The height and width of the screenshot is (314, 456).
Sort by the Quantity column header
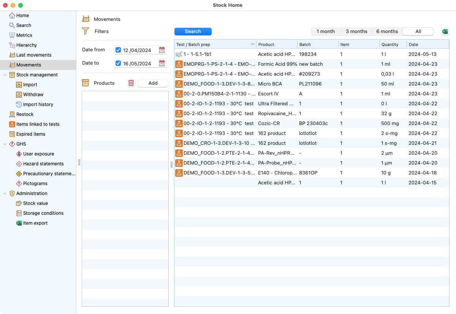click(x=393, y=44)
